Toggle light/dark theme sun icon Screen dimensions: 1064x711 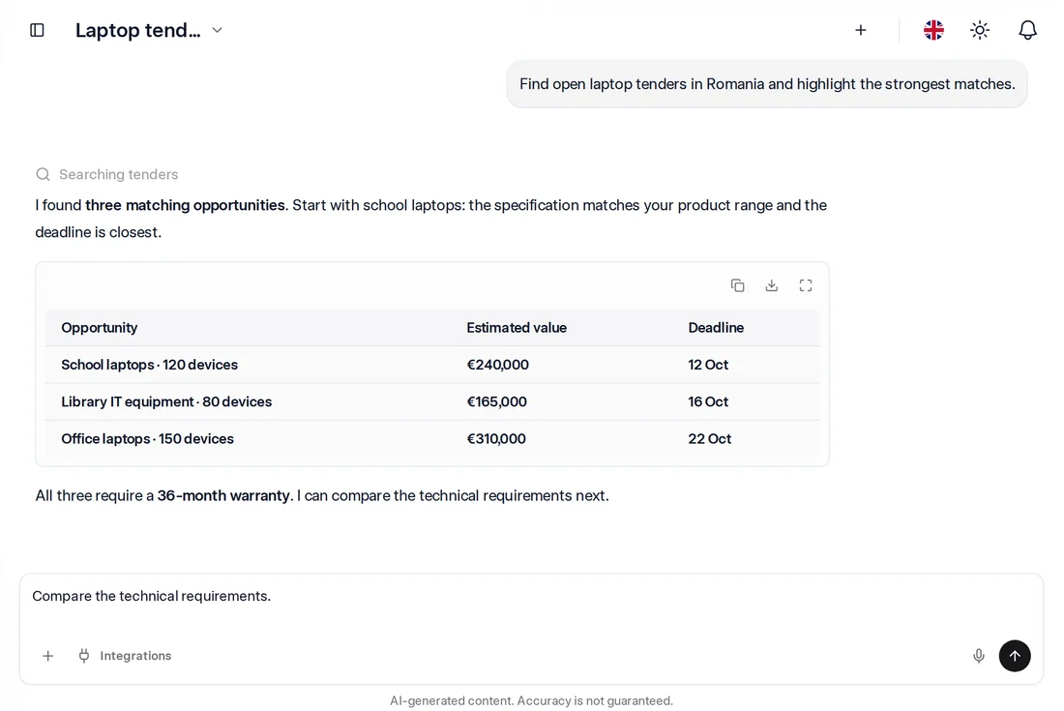click(x=980, y=30)
